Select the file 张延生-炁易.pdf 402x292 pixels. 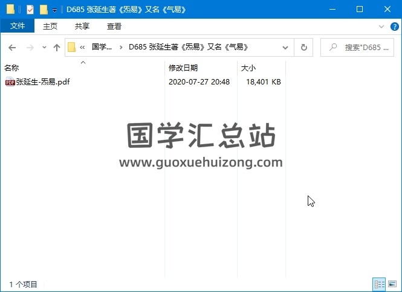coord(43,82)
